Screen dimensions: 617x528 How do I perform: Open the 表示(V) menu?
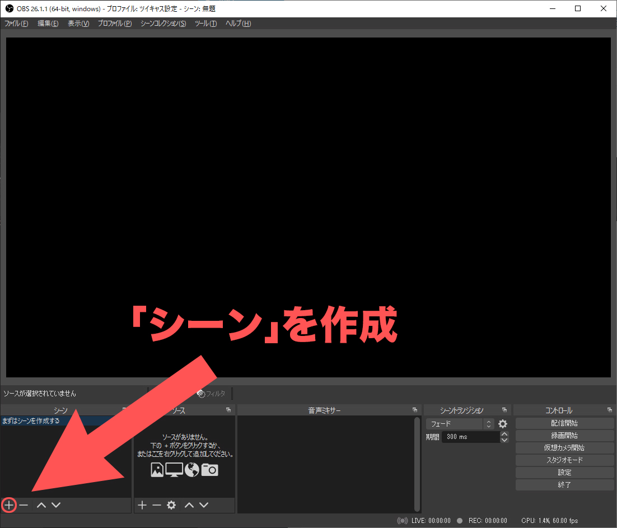click(78, 23)
